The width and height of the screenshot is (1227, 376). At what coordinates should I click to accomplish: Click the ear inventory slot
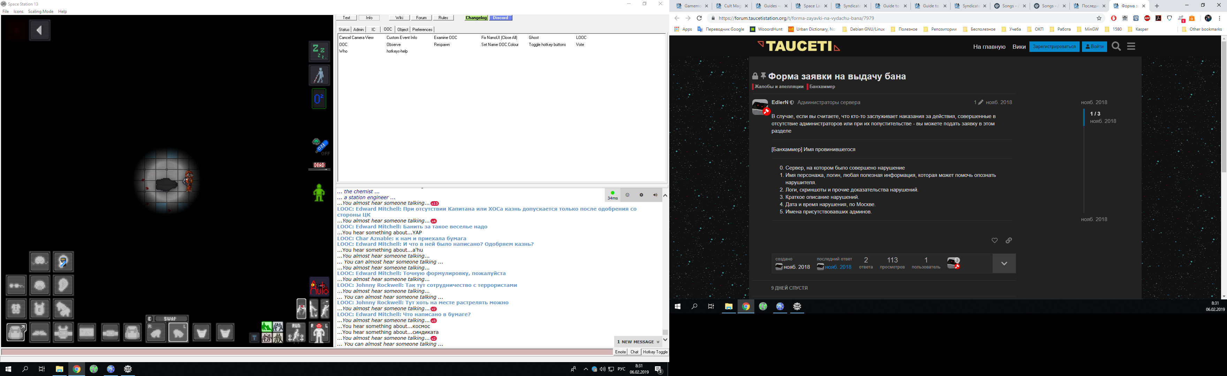[x=63, y=285]
